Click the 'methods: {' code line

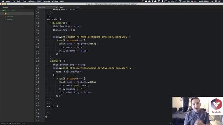click(54, 19)
